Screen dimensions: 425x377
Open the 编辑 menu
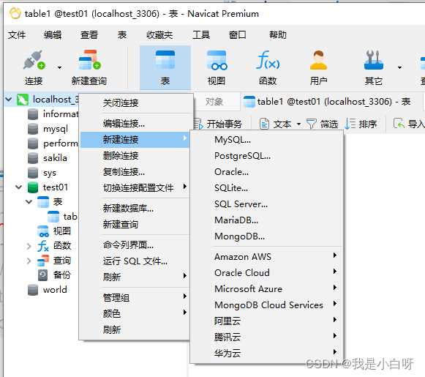click(53, 34)
